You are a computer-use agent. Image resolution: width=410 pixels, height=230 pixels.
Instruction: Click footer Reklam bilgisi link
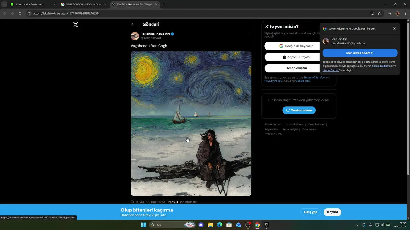point(290,130)
